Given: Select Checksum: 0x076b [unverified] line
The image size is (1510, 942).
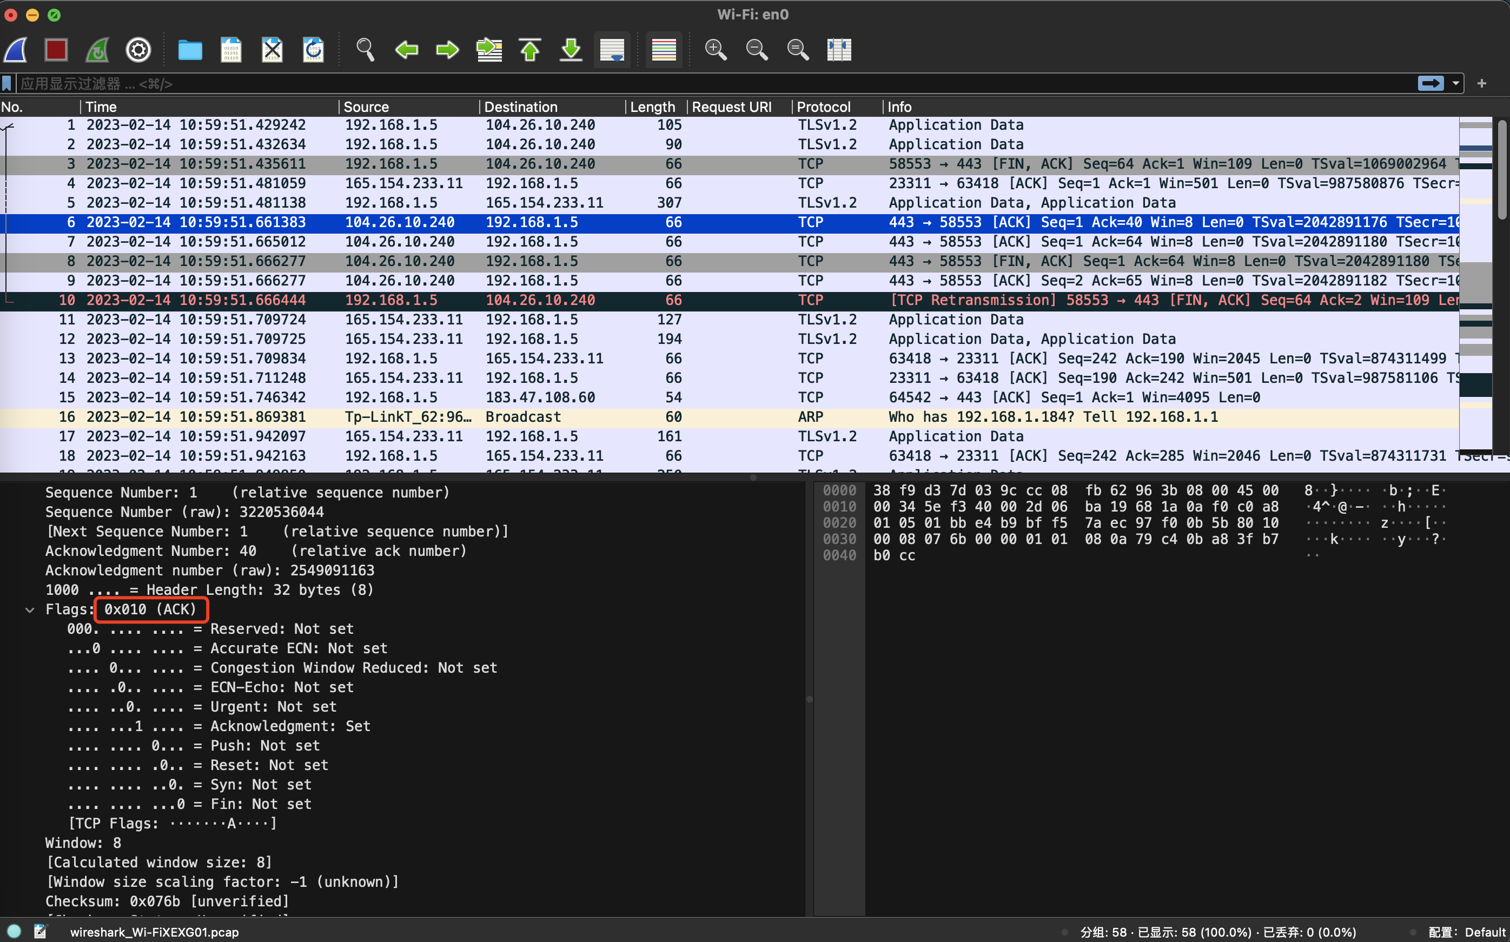Looking at the screenshot, I should coord(167,901).
